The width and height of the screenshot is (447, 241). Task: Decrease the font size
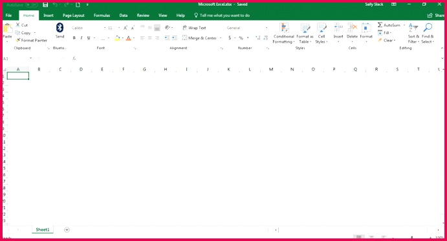click(x=133, y=28)
